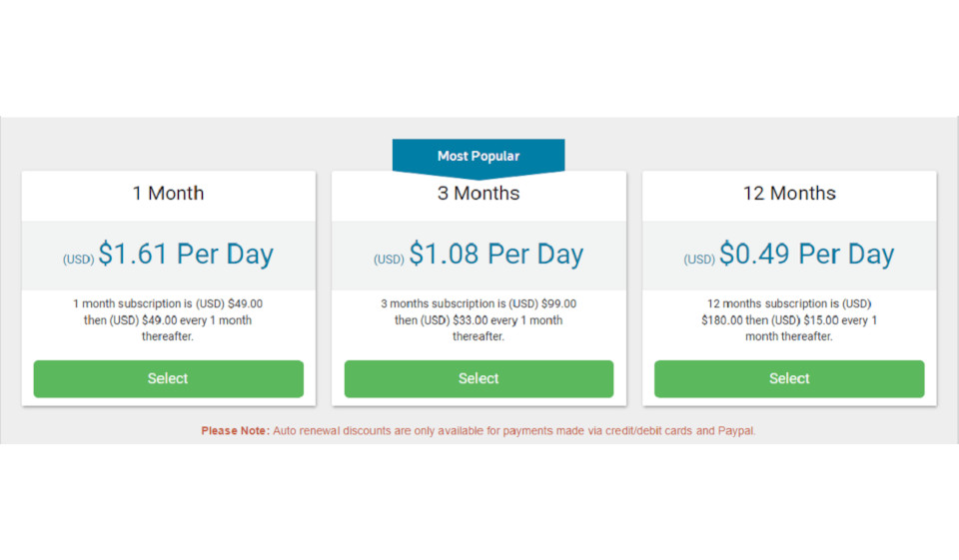959x560 pixels.
Task: Click the Most Popular banner
Action: pos(479,157)
